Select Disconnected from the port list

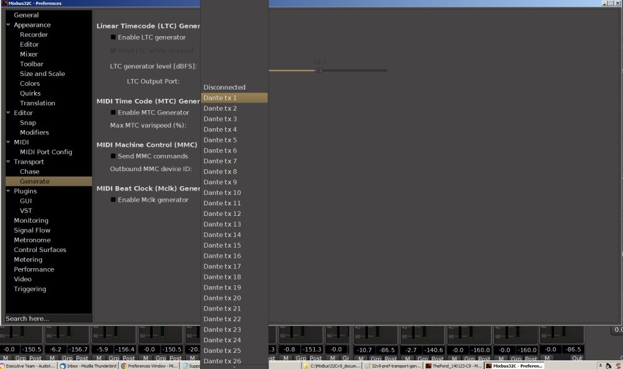coord(234,87)
